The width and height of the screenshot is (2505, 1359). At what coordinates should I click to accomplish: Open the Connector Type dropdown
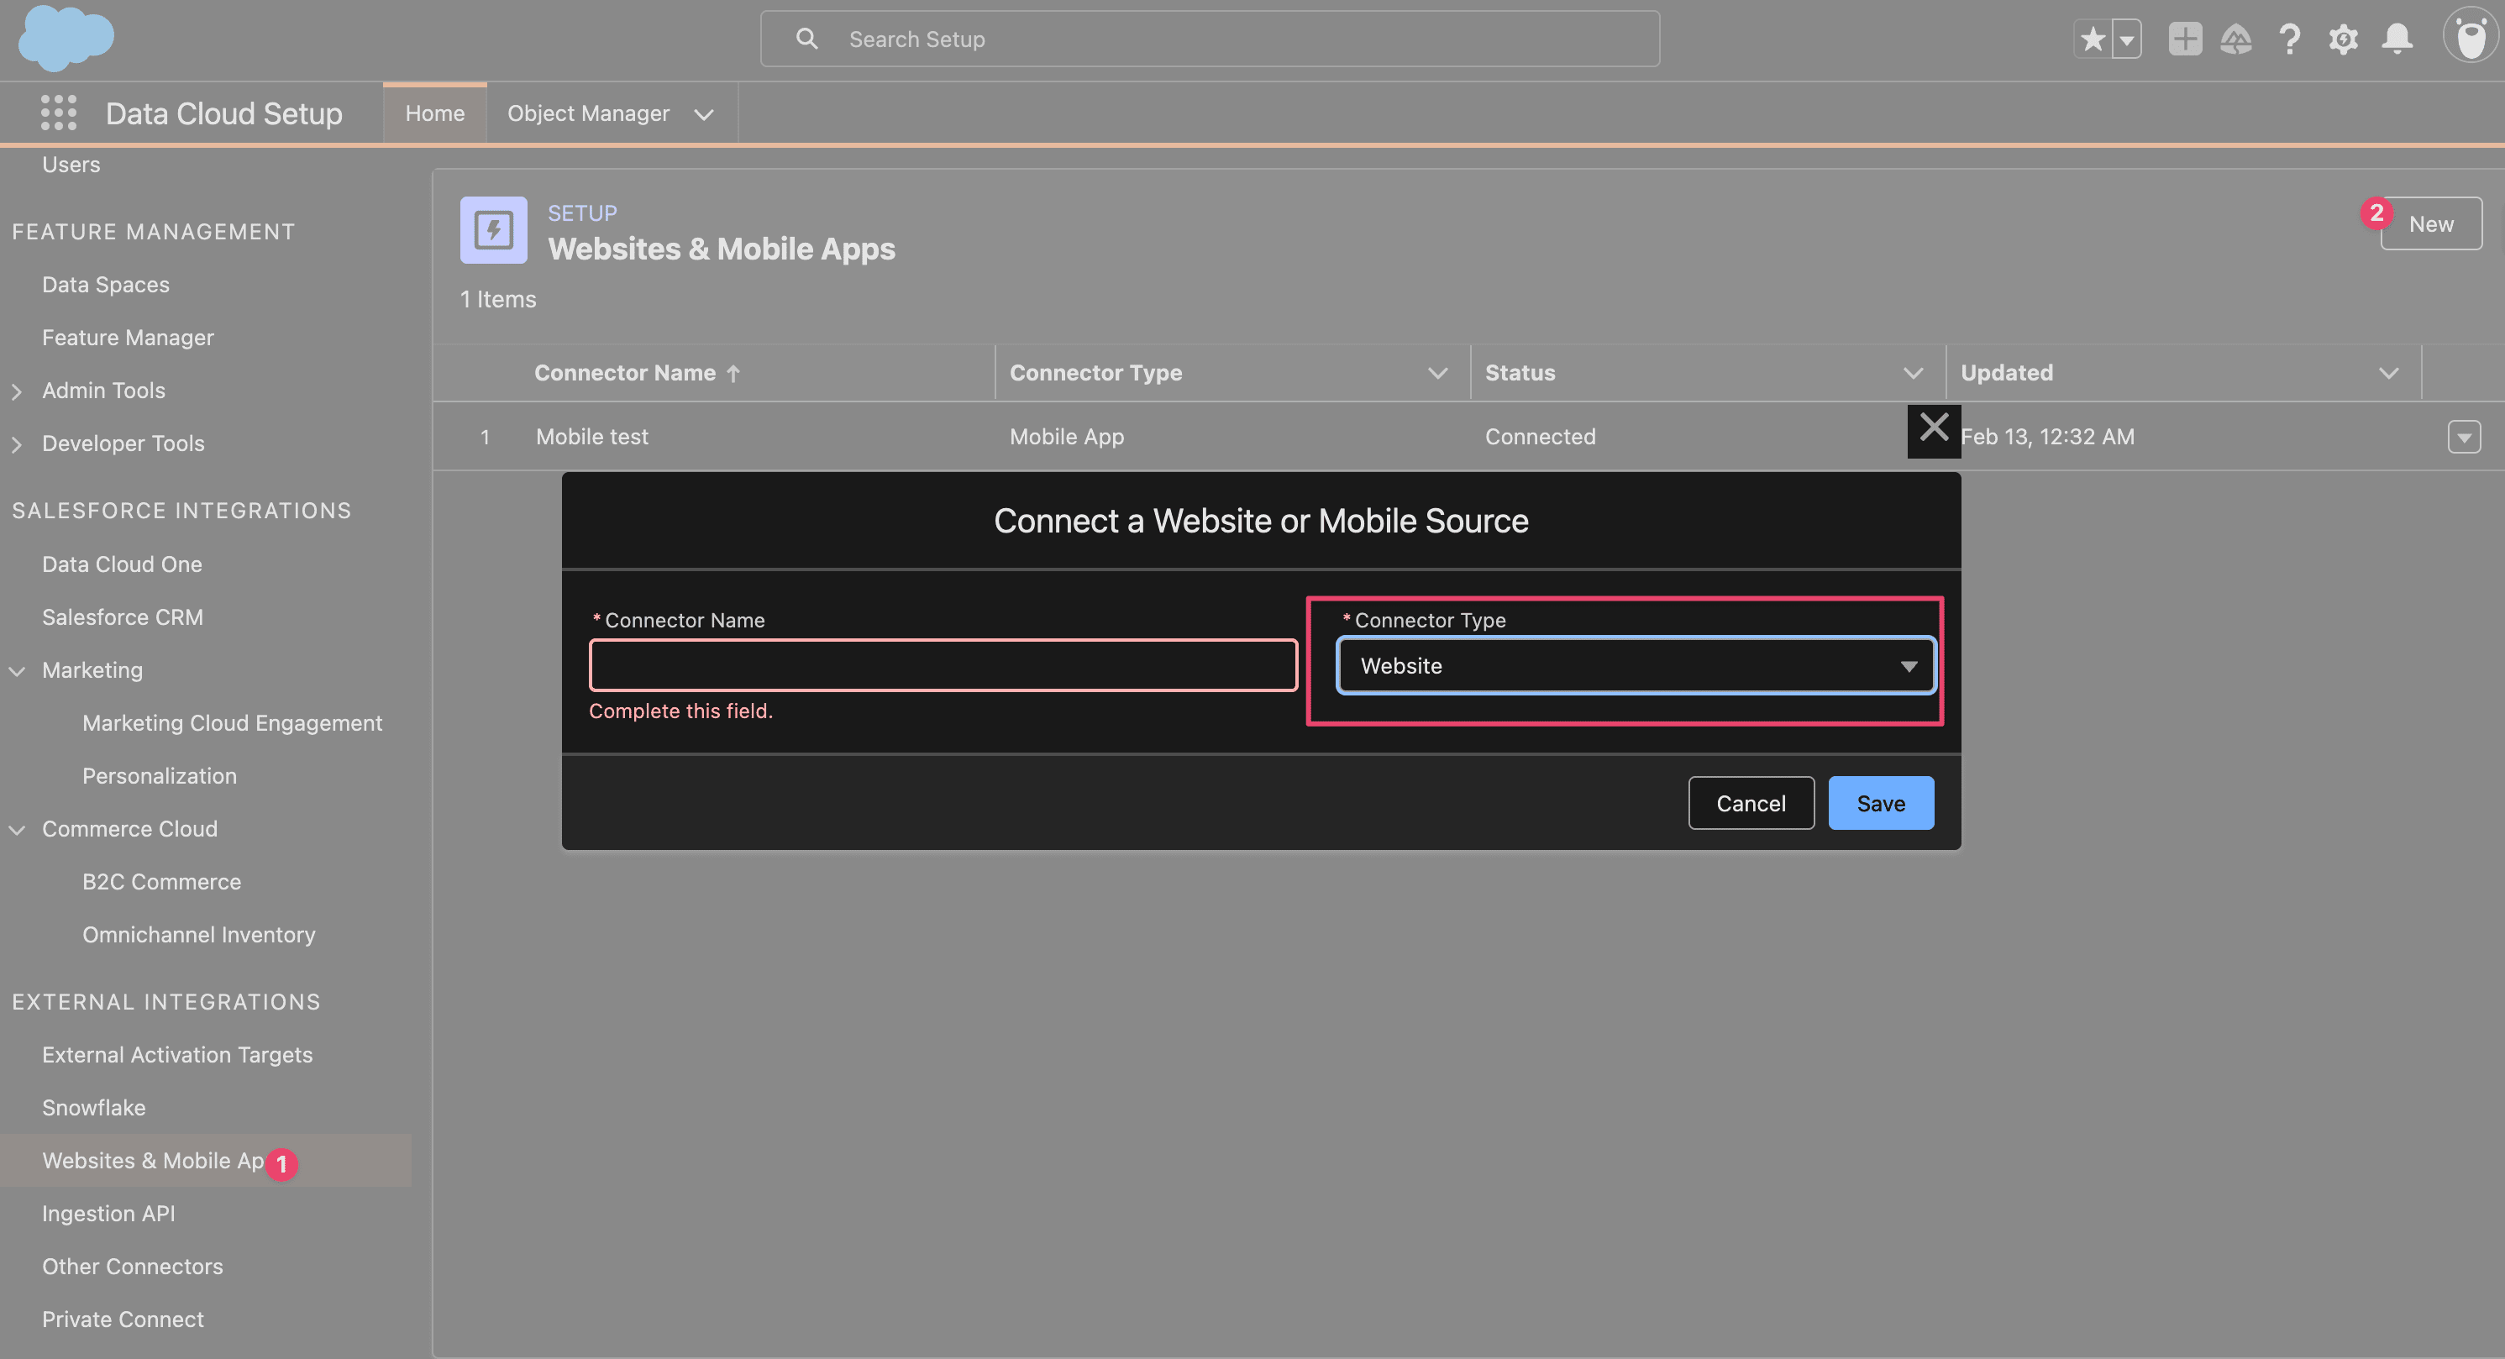[x=1636, y=666]
